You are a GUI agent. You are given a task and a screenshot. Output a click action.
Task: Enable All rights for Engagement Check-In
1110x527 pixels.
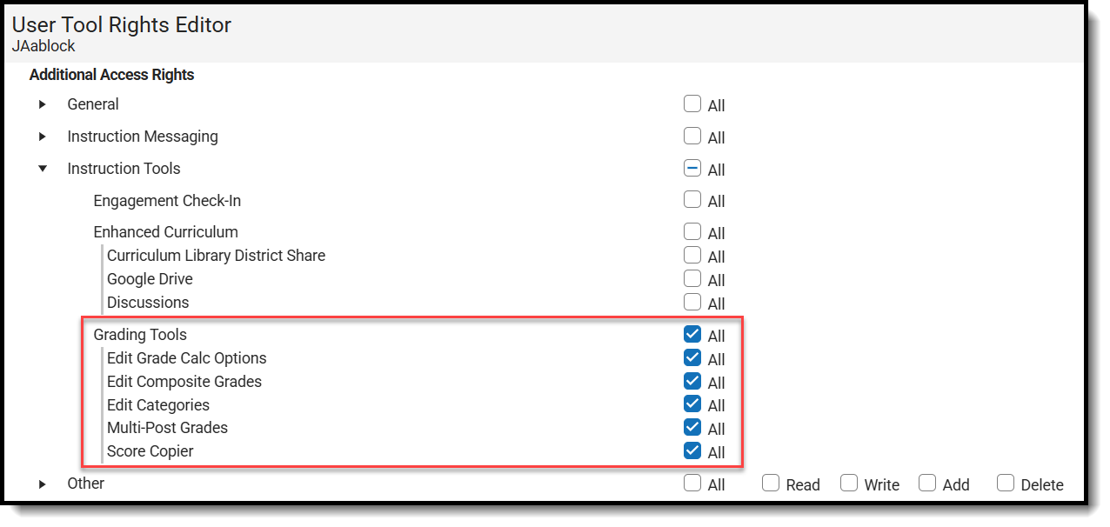click(x=692, y=200)
